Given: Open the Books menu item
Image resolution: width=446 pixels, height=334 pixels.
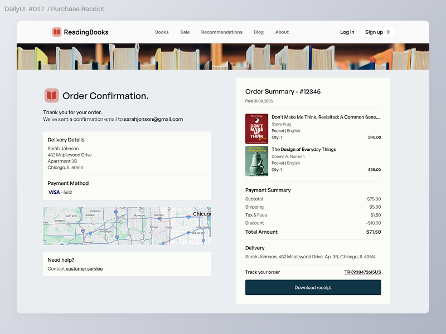Looking at the screenshot, I should pyautogui.click(x=162, y=32).
